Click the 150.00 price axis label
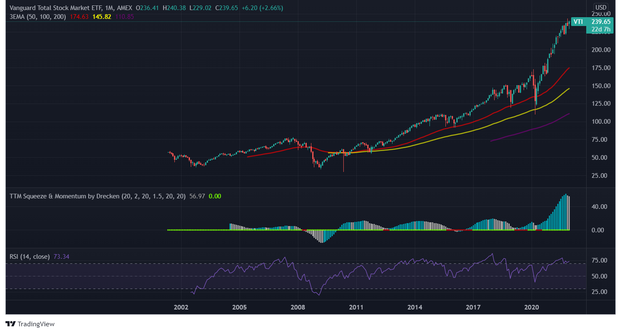The width and height of the screenshot is (619, 333). (601, 86)
